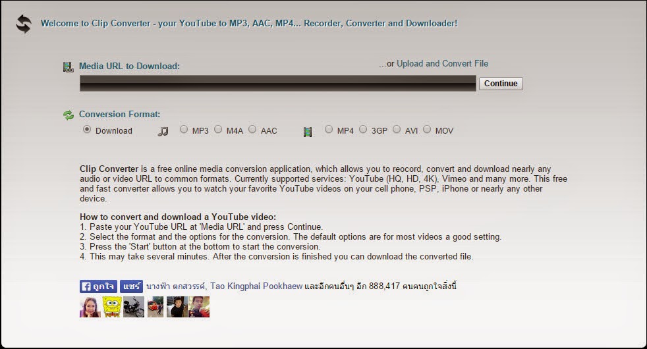This screenshot has height=349, width=647.
Task: Click the Welcome to Clip Converter heading
Action: tap(249, 24)
